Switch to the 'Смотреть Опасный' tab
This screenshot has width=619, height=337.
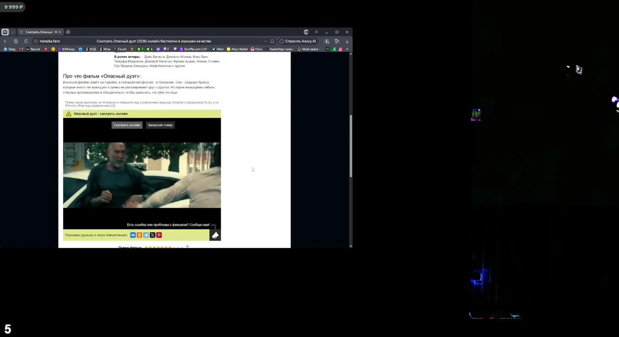pos(39,32)
